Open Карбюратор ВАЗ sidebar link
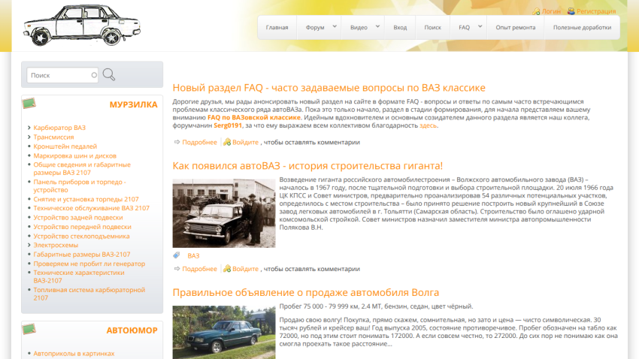The height and width of the screenshot is (359, 639). [59, 128]
